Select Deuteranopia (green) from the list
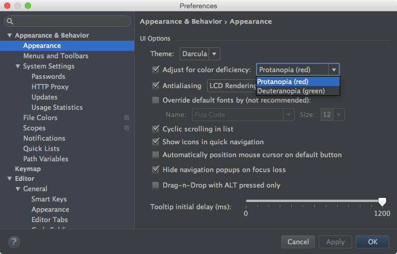The image size is (397, 254). 291,91
